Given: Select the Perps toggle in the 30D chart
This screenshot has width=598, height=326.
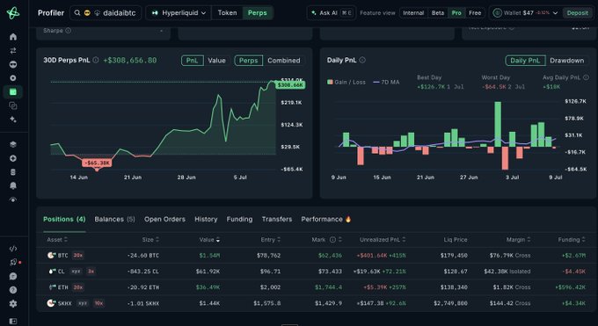Looking at the screenshot, I should (x=248, y=61).
